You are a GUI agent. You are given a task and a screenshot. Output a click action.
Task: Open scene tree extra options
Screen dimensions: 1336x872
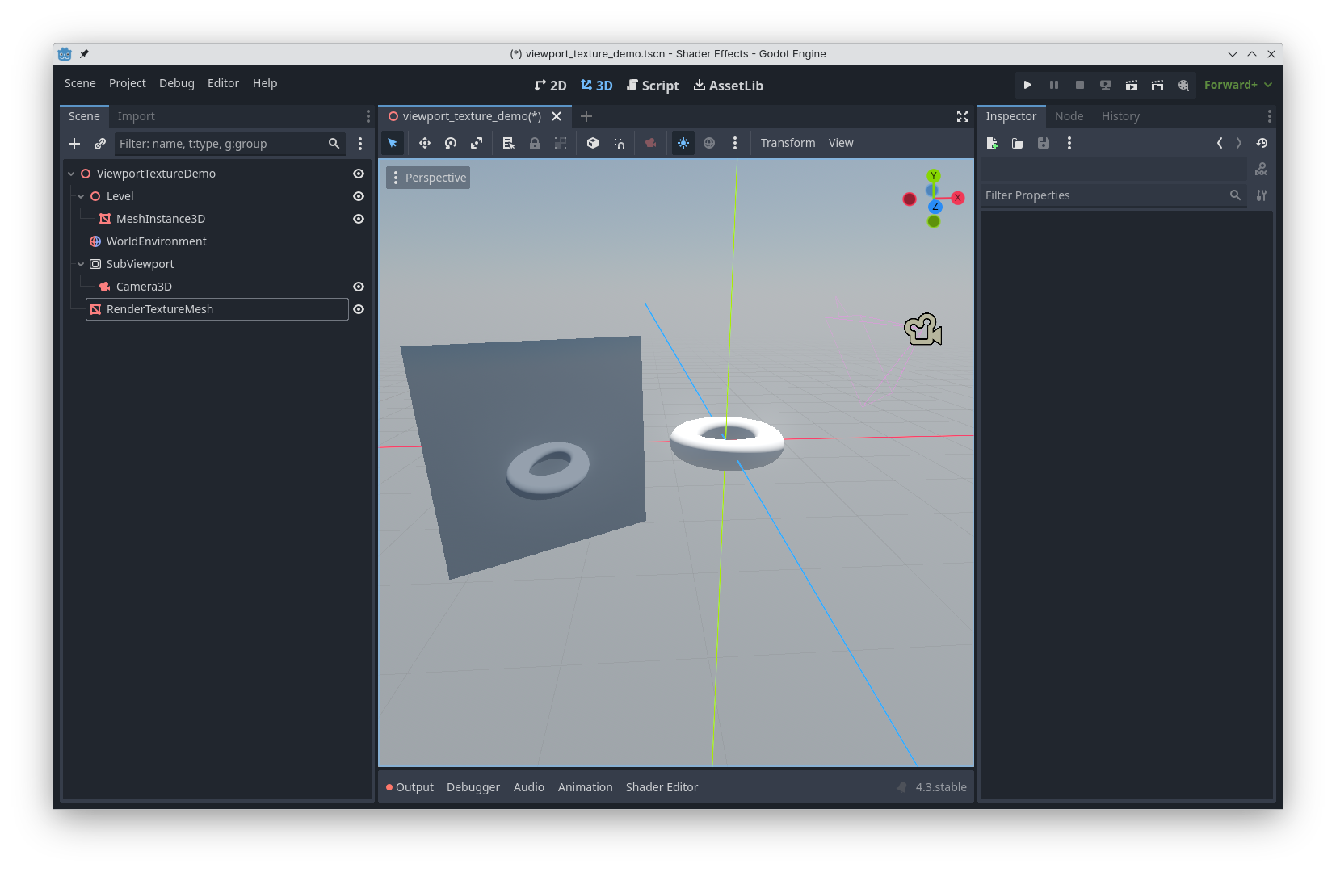(360, 144)
